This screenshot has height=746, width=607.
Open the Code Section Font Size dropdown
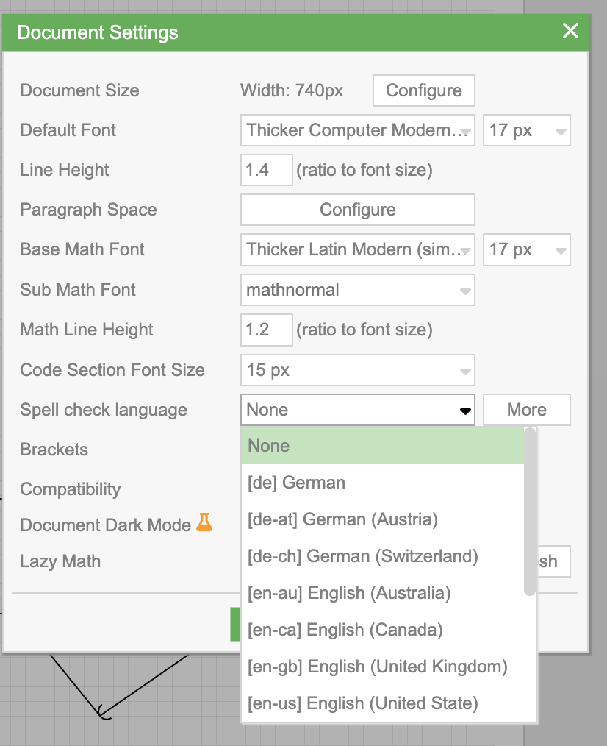[357, 370]
